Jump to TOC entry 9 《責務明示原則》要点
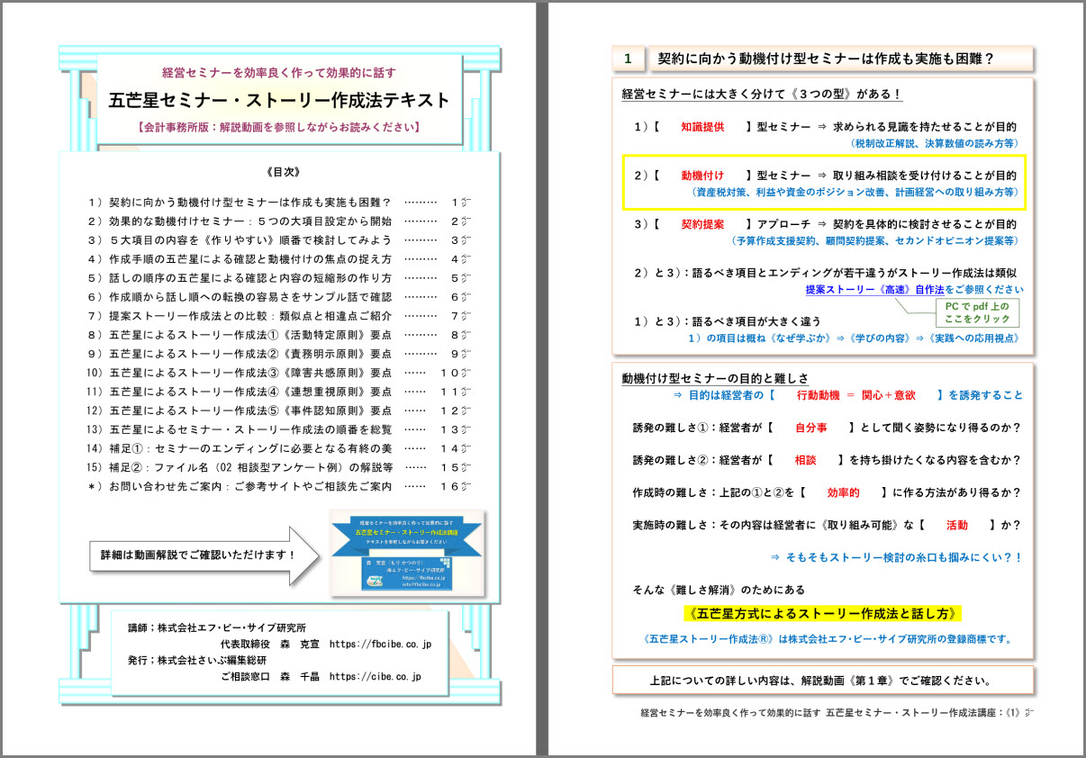Viewport: 1086px width, 758px height. [x=240, y=354]
